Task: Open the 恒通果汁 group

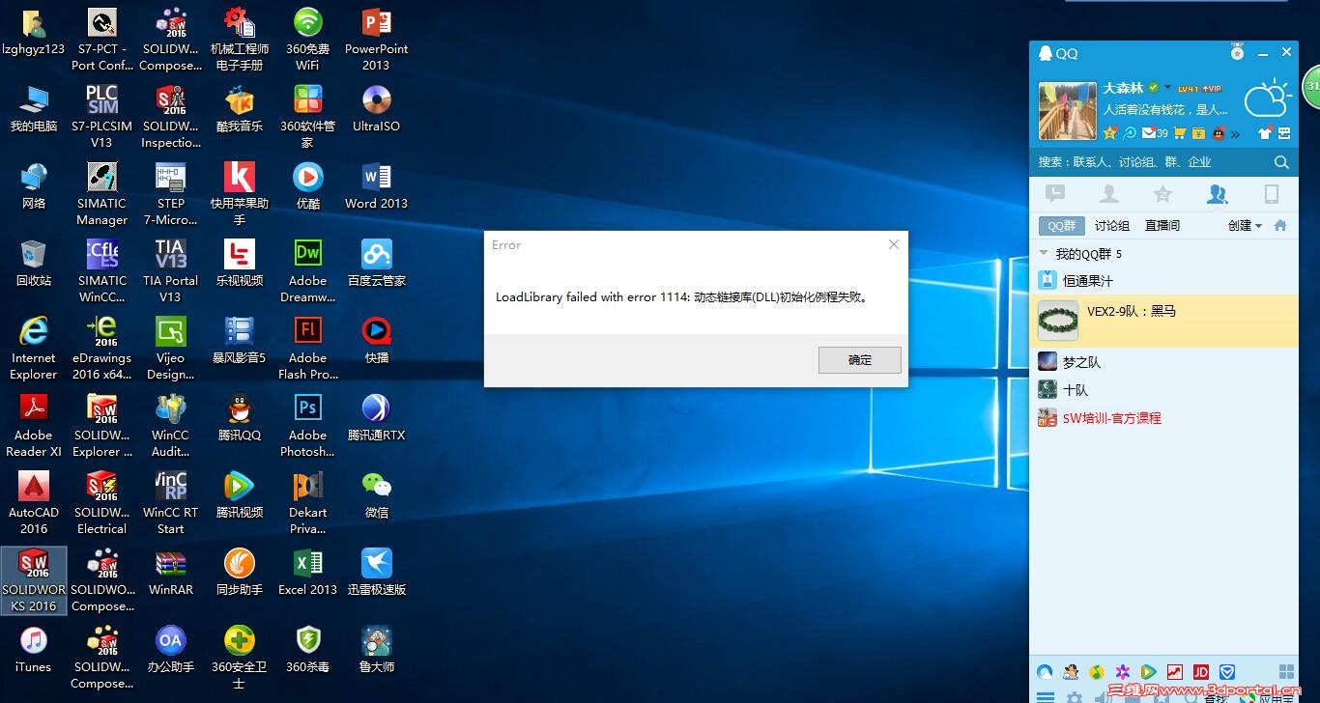Action: click(x=1163, y=281)
